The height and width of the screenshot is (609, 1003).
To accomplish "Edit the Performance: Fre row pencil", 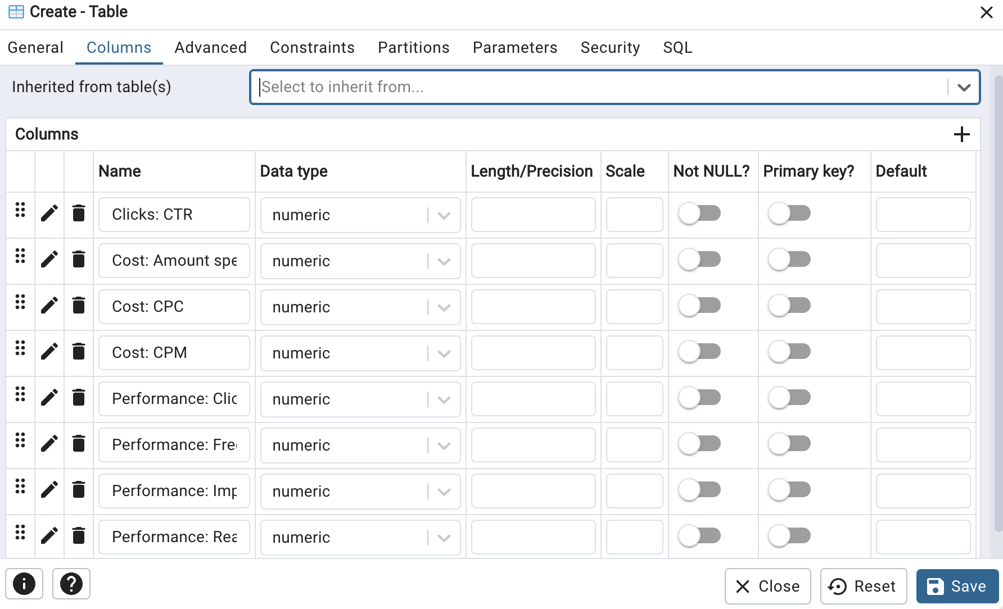I will click(x=49, y=444).
